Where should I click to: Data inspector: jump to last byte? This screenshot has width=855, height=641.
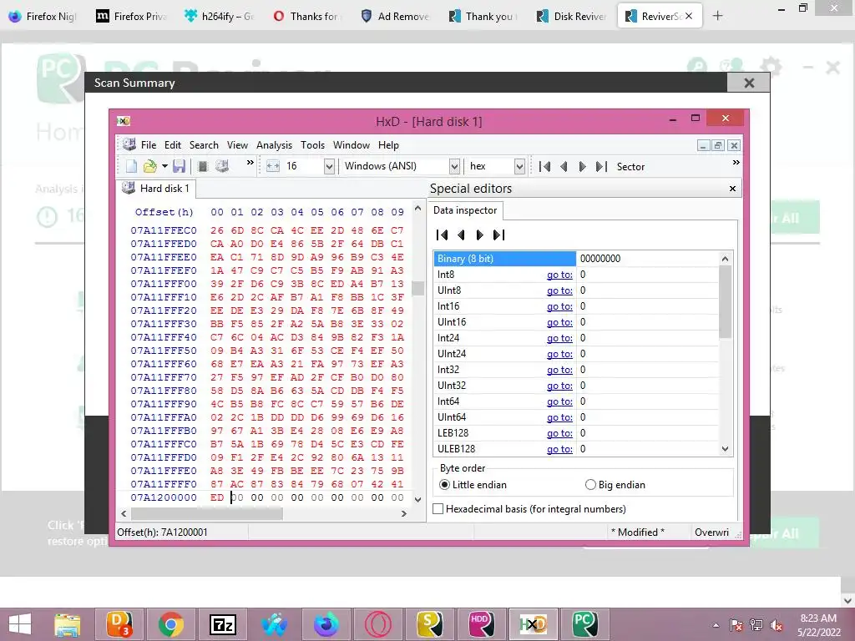coord(499,235)
